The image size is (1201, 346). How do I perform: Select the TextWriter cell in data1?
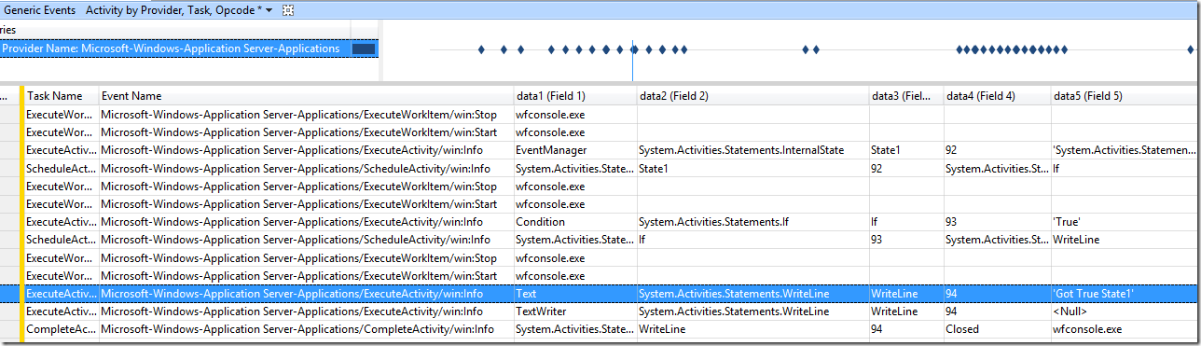574,311
